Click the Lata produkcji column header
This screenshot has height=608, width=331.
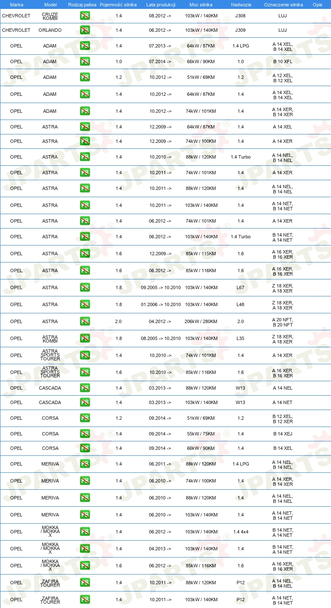tap(161, 5)
